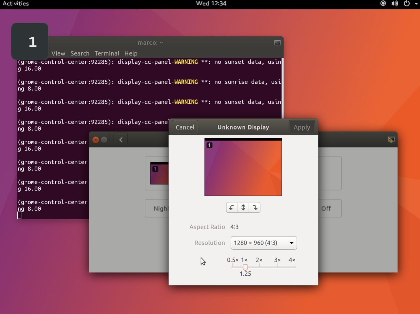The image size is (420, 314).
Task: Click the power icon in top bar
Action: (406, 4)
